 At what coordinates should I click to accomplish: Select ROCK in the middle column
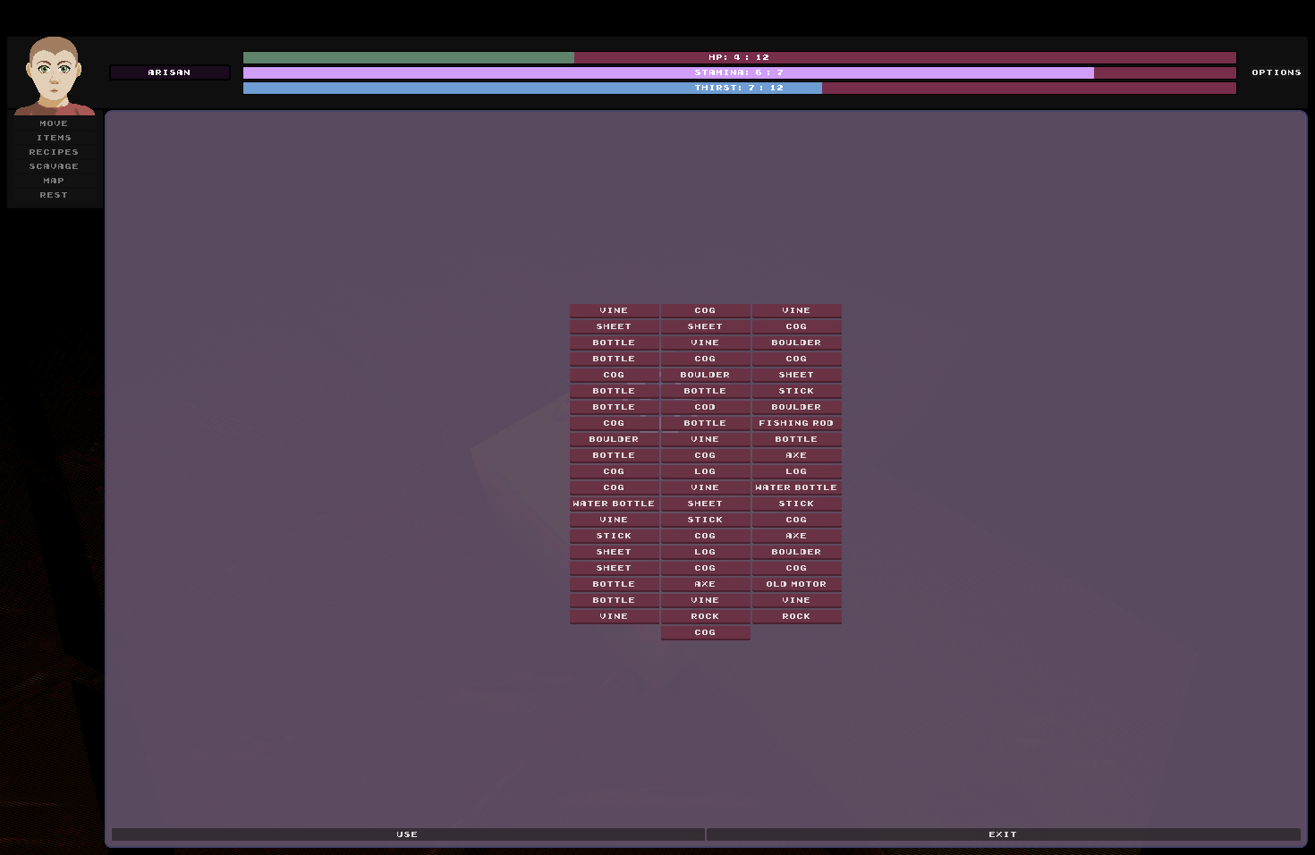tap(705, 616)
